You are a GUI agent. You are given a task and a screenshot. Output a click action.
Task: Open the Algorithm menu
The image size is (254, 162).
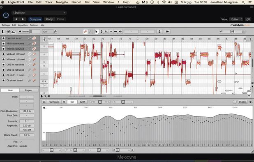click(x=23, y=25)
